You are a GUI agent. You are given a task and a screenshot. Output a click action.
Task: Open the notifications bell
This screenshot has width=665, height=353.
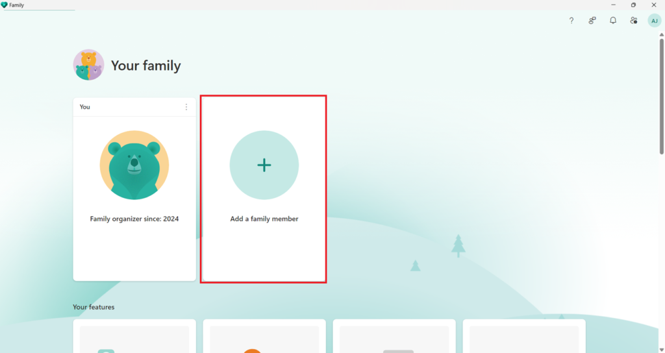pos(613,20)
